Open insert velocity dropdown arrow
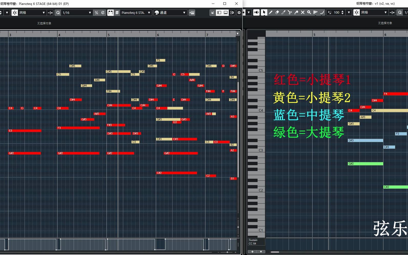 coord(349,12)
